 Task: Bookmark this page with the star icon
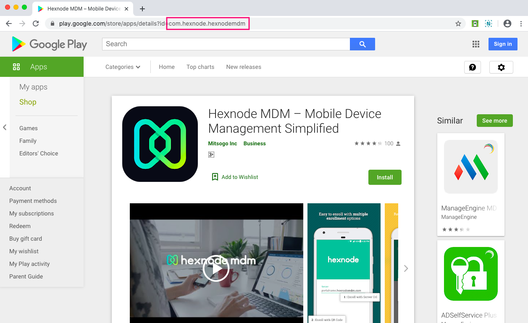458,24
